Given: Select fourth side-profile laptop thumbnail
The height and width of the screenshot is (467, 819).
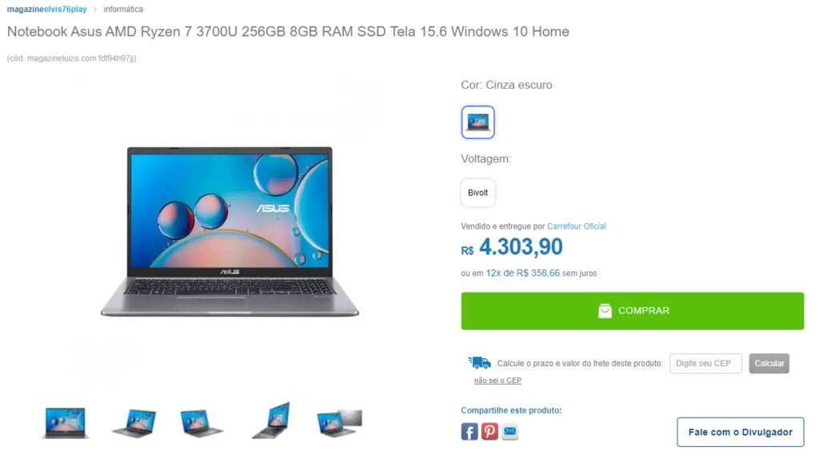Looking at the screenshot, I should coord(272,421).
